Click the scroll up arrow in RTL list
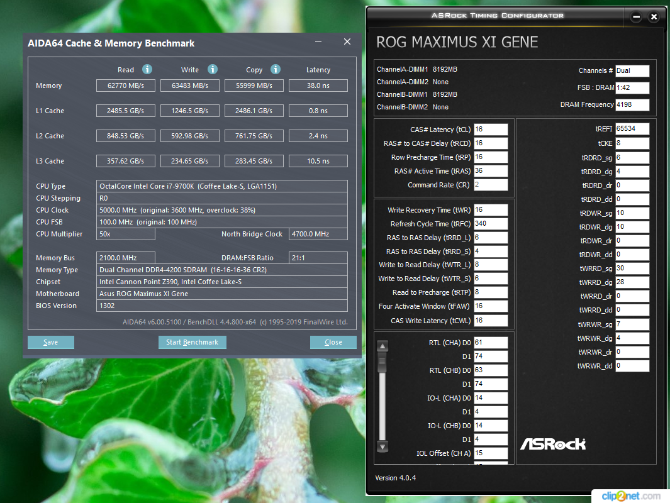This screenshot has height=503, width=670. (382, 346)
